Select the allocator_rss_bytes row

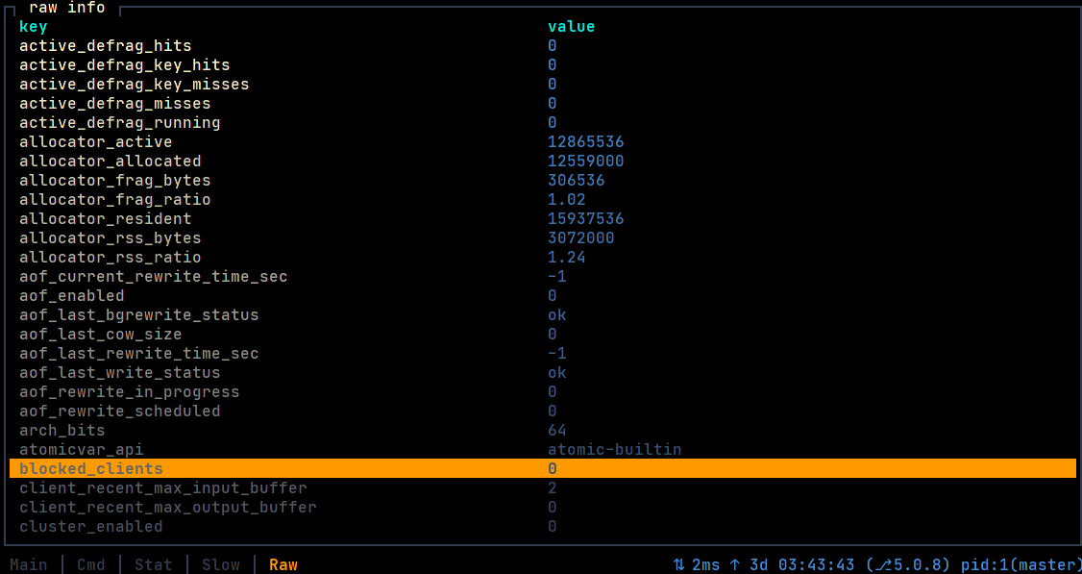pos(543,238)
